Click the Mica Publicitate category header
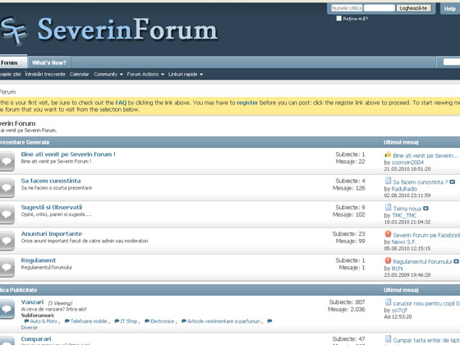The image size is (460, 345). (x=19, y=290)
